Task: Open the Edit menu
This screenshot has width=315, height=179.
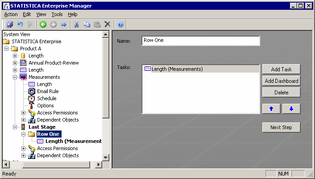Action: (x=27, y=14)
